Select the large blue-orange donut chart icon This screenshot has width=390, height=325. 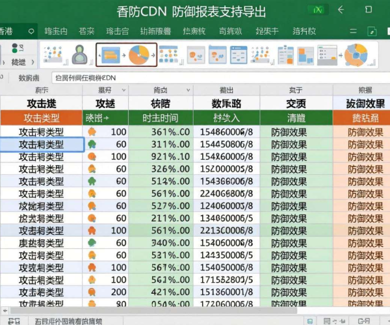(x=356, y=55)
